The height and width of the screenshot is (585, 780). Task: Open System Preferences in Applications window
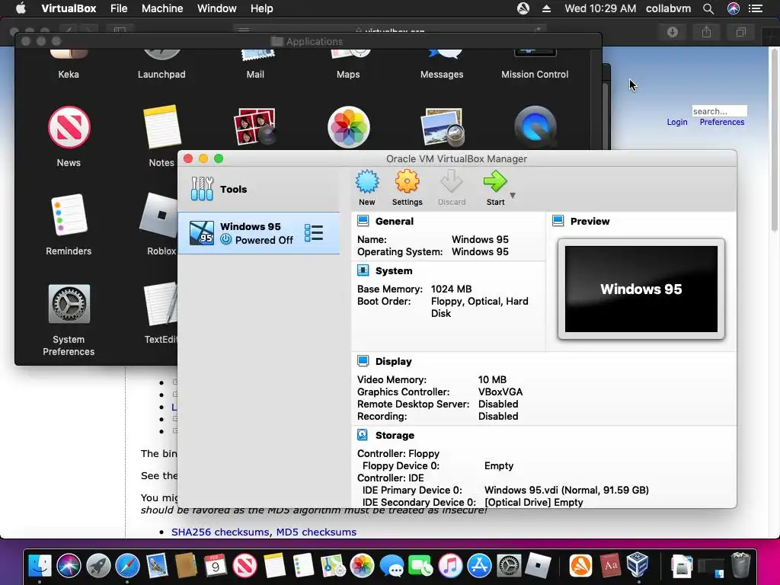point(69,303)
